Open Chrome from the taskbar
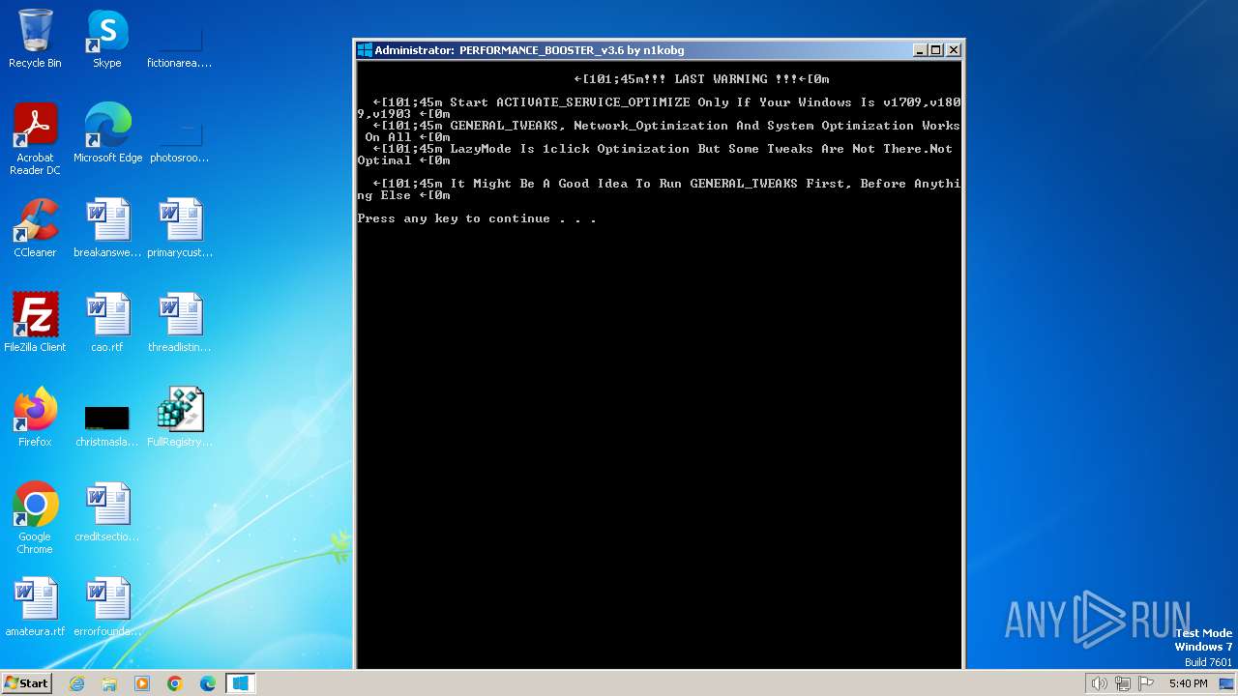1238x696 pixels. tap(175, 683)
